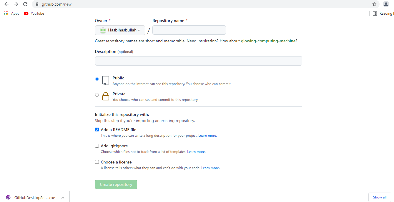Click the Create repository button
Viewport: 394px width, 202px height.
(116, 184)
